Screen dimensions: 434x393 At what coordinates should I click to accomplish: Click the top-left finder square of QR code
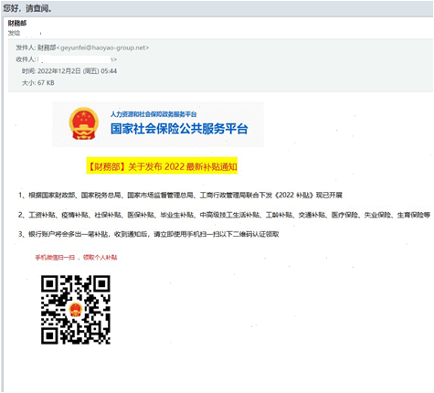pyautogui.click(x=49, y=283)
